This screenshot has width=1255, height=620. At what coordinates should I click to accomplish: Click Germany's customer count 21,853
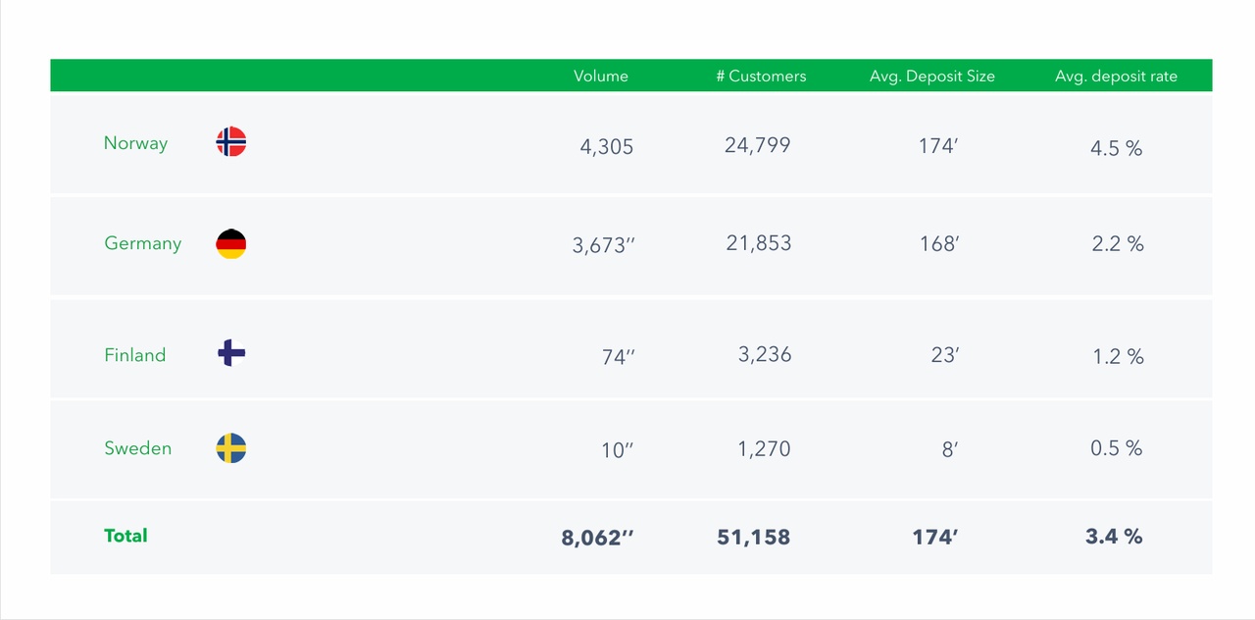click(759, 243)
